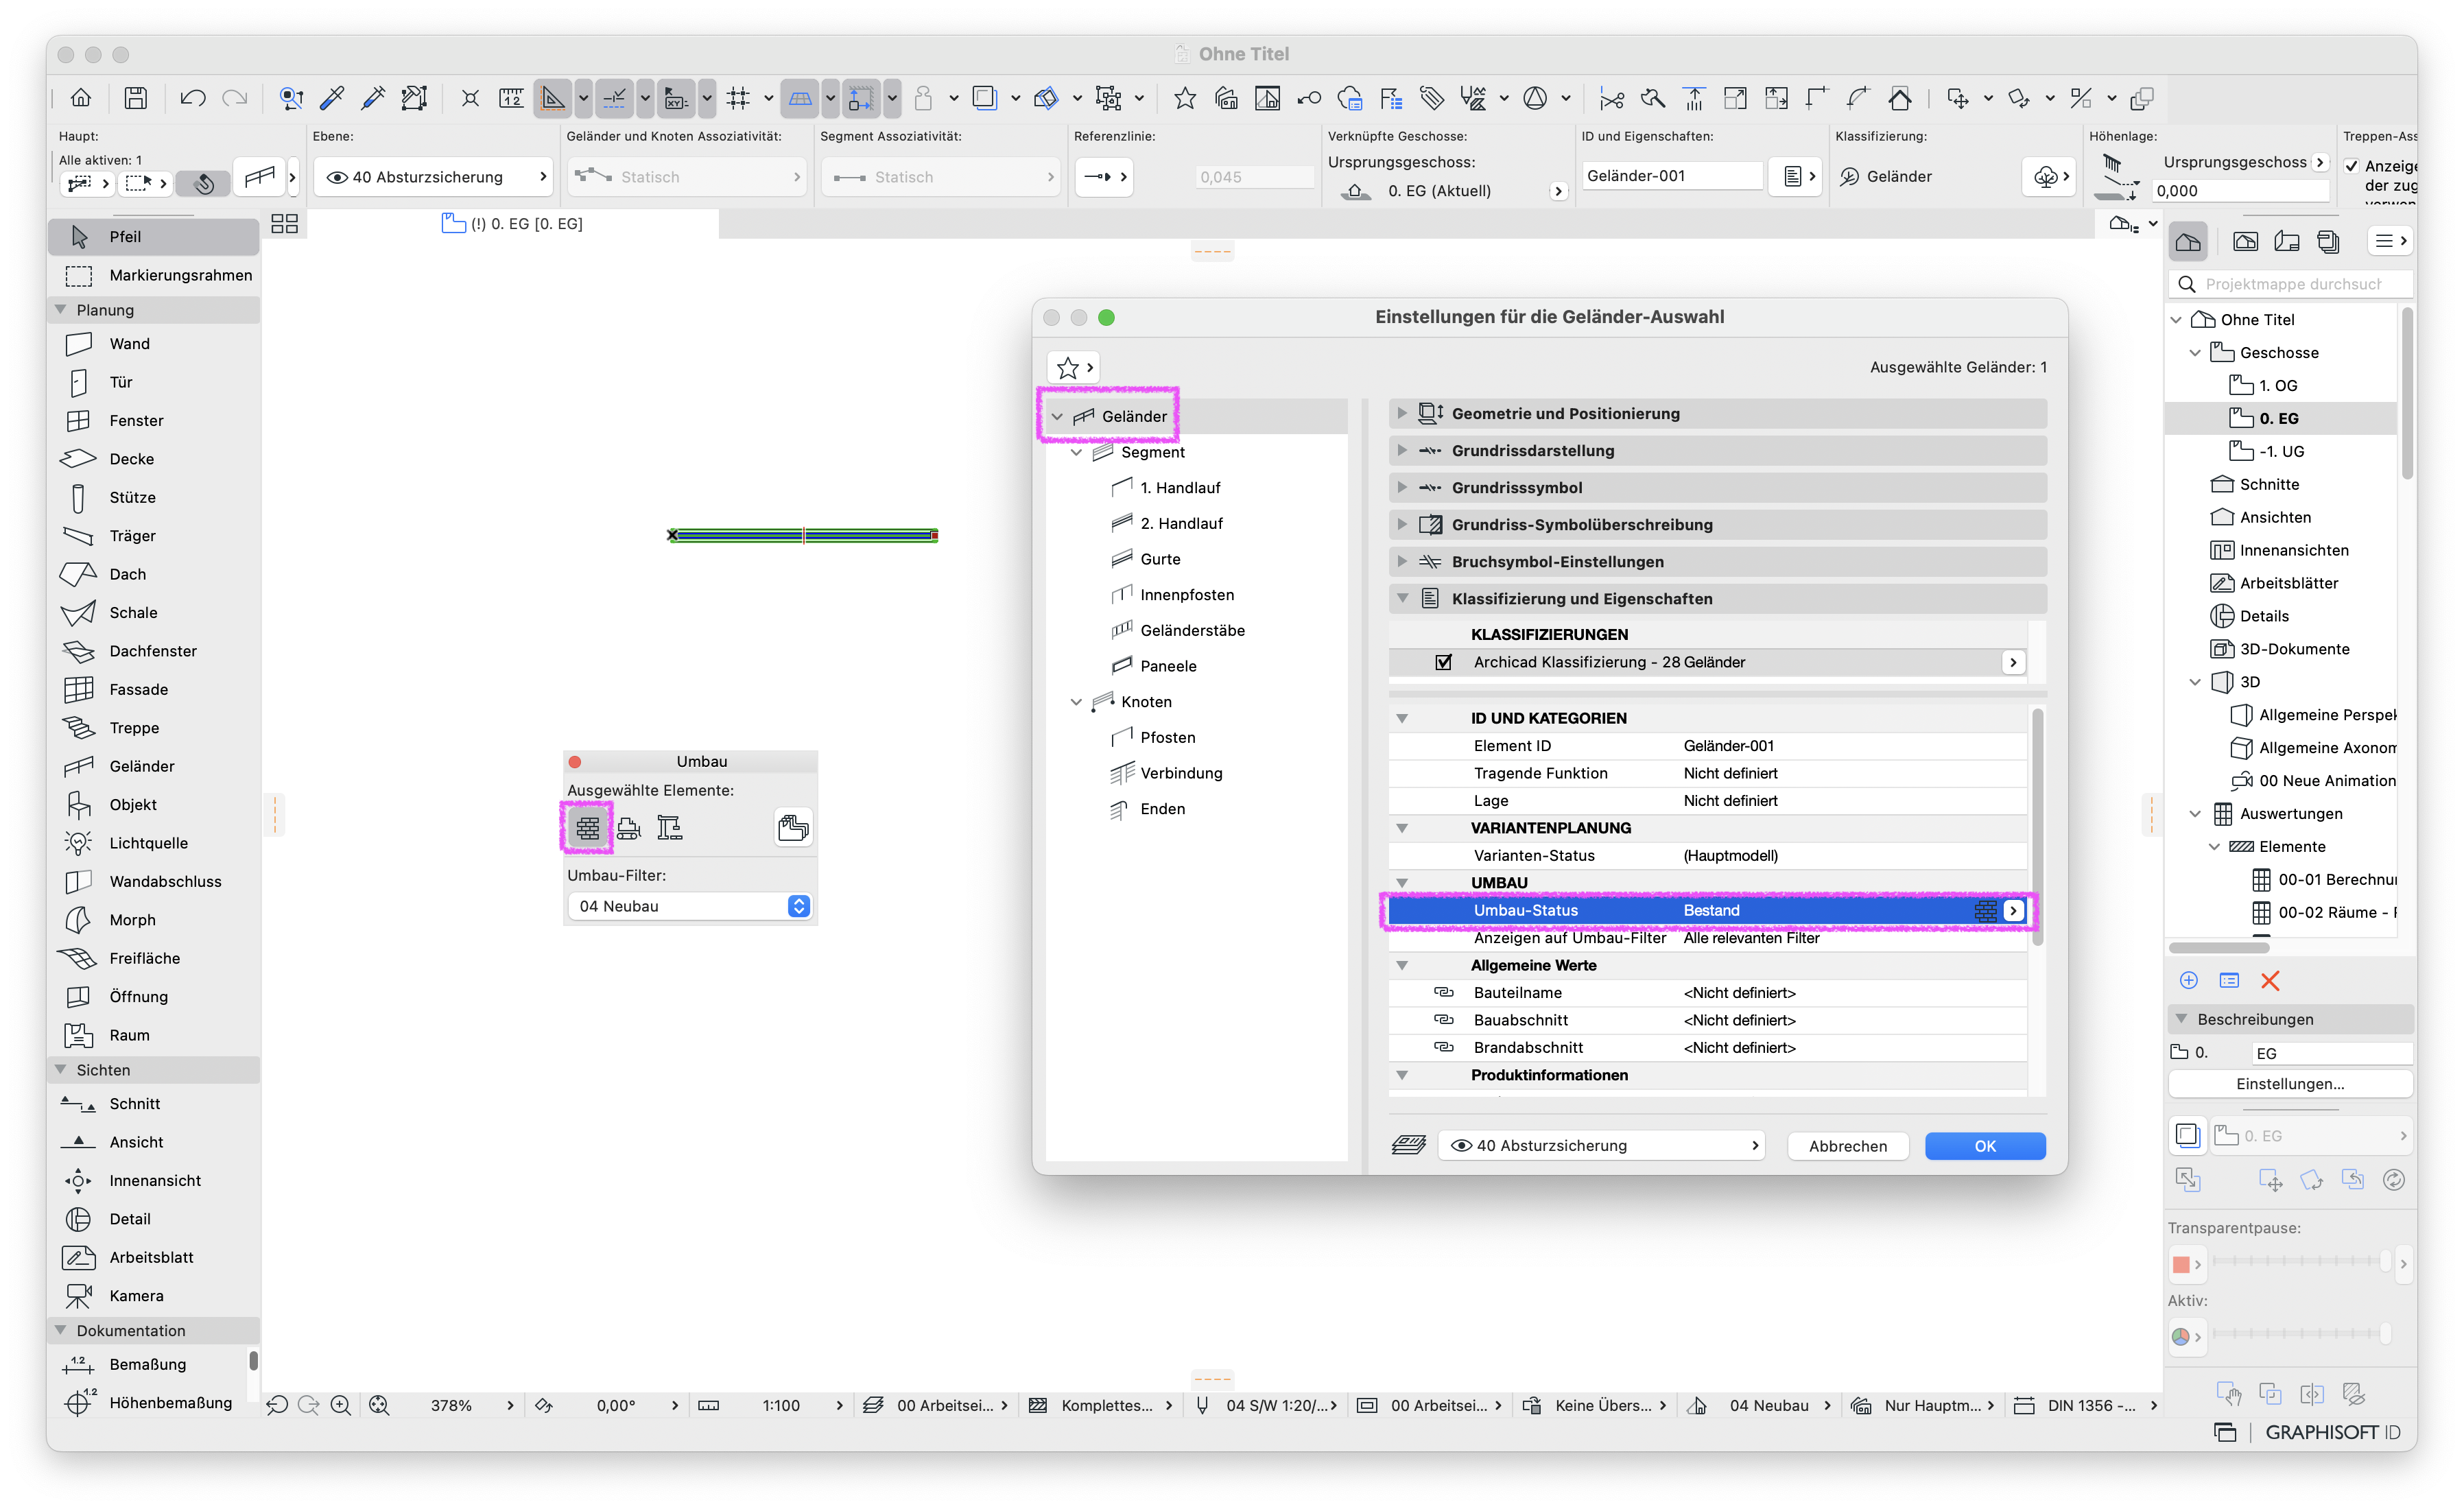Click the OK button
This screenshot has height=1509, width=2464.
pyautogui.click(x=1984, y=1146)
